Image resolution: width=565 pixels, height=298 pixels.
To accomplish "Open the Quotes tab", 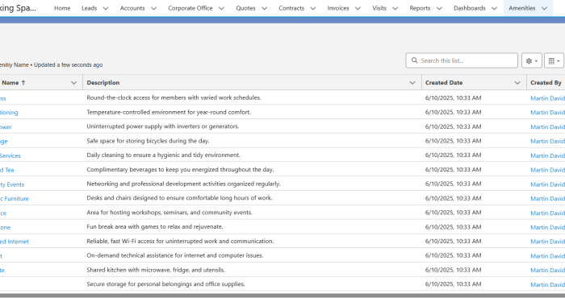I will [245, 8].
